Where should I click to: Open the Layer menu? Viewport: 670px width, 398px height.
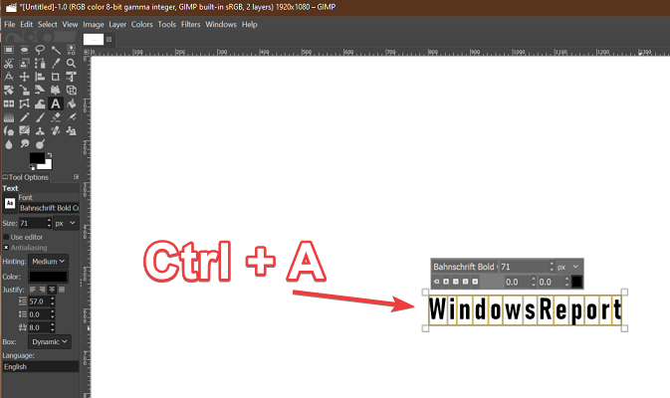tap(117, 24)
